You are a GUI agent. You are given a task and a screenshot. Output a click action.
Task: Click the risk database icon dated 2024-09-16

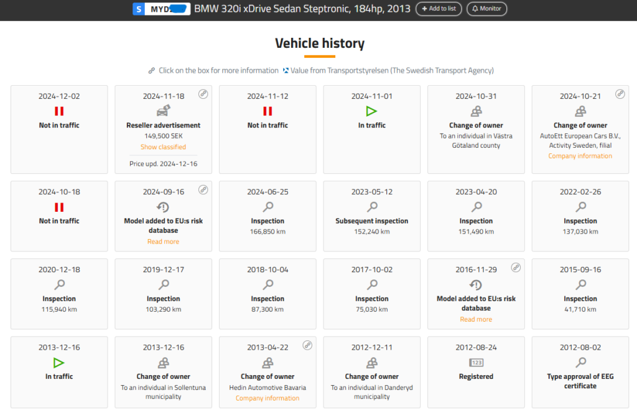click(x=163, y=207)
